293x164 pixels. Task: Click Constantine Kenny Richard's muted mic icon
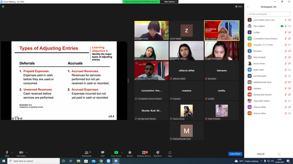tap(286, 39)
